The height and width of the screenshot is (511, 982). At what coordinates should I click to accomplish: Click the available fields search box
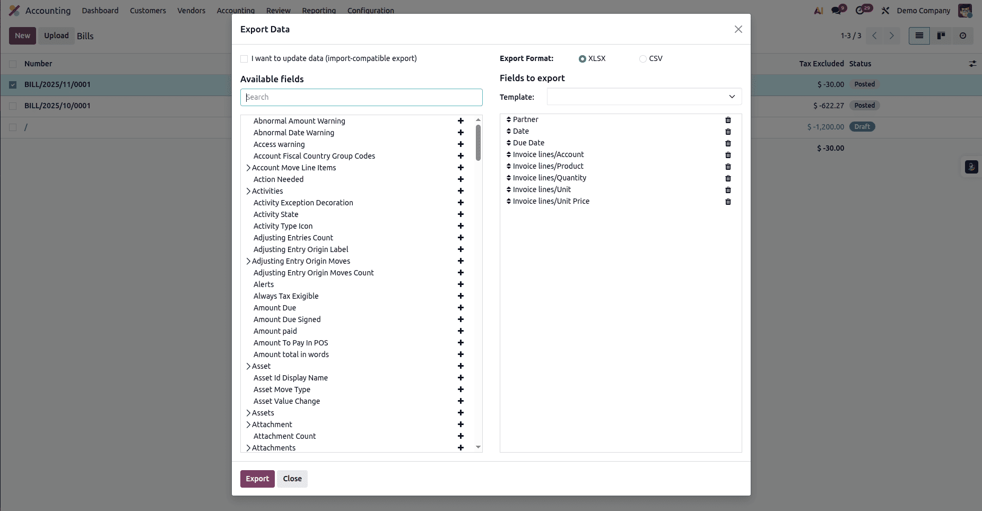coord(361,97)
